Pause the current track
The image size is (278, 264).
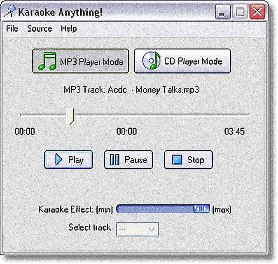tap(128, 160)
